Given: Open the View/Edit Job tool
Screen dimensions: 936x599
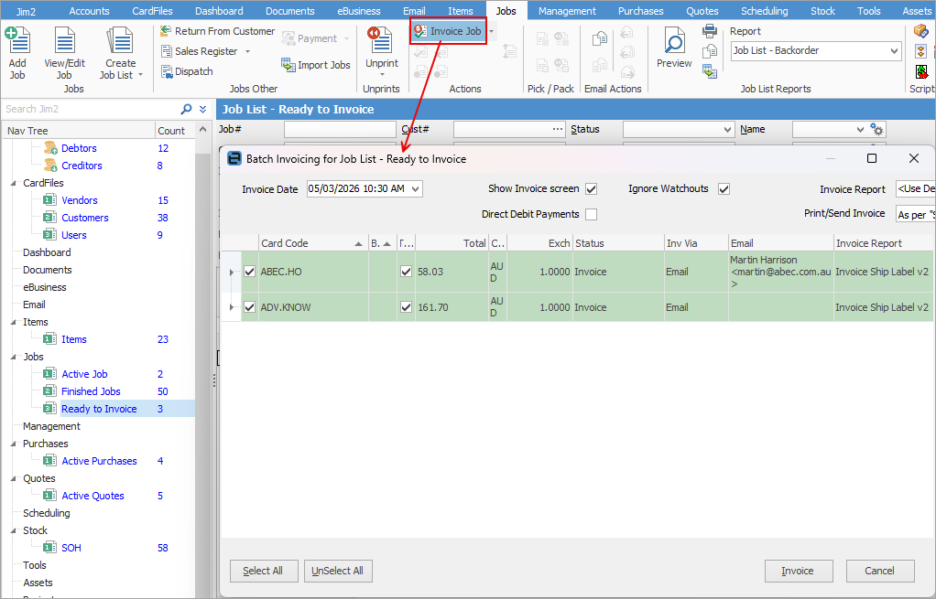Looking at the screenshot, I should coord(64,52).
